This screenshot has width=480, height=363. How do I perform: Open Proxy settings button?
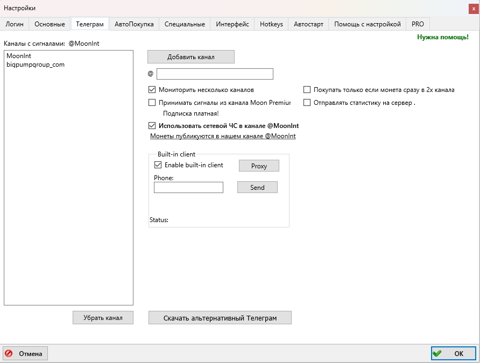[259, 166]
